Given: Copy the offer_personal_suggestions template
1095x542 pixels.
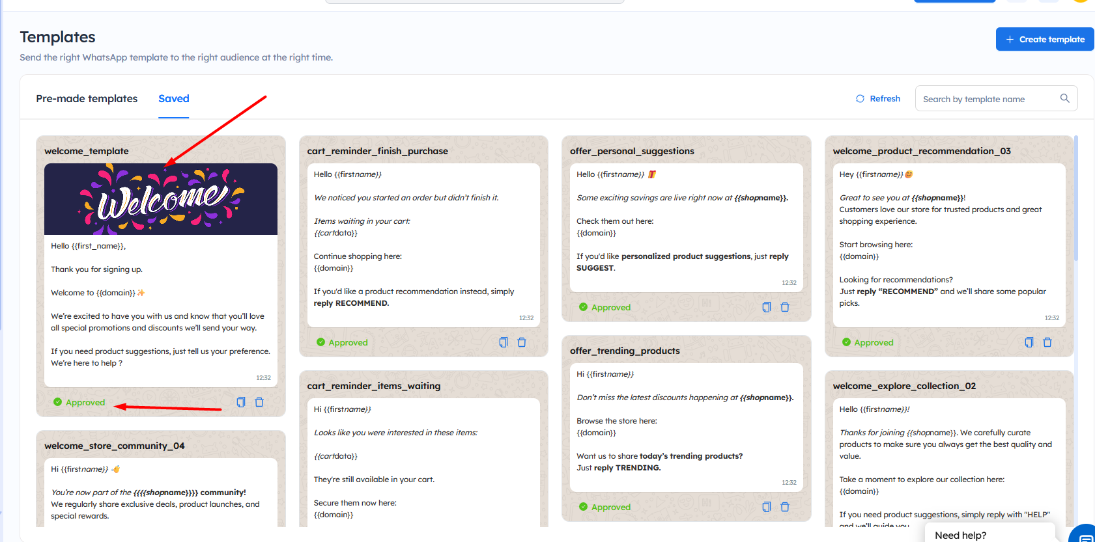Looking at the screenshot, I should point(767,307).
